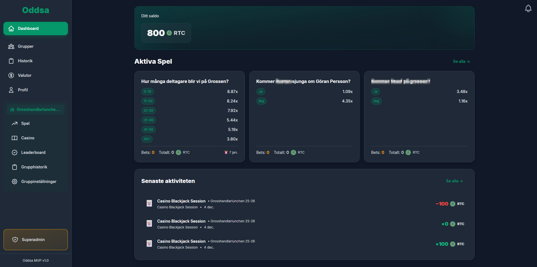
Task: Expand the Grosshandlarlunchen group section
Action: pos(36,109)
